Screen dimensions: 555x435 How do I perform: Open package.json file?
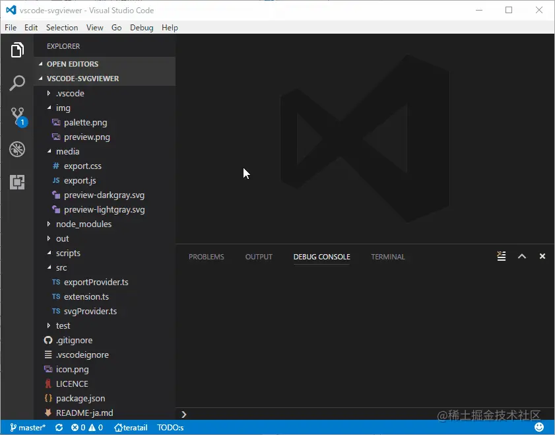105,398
